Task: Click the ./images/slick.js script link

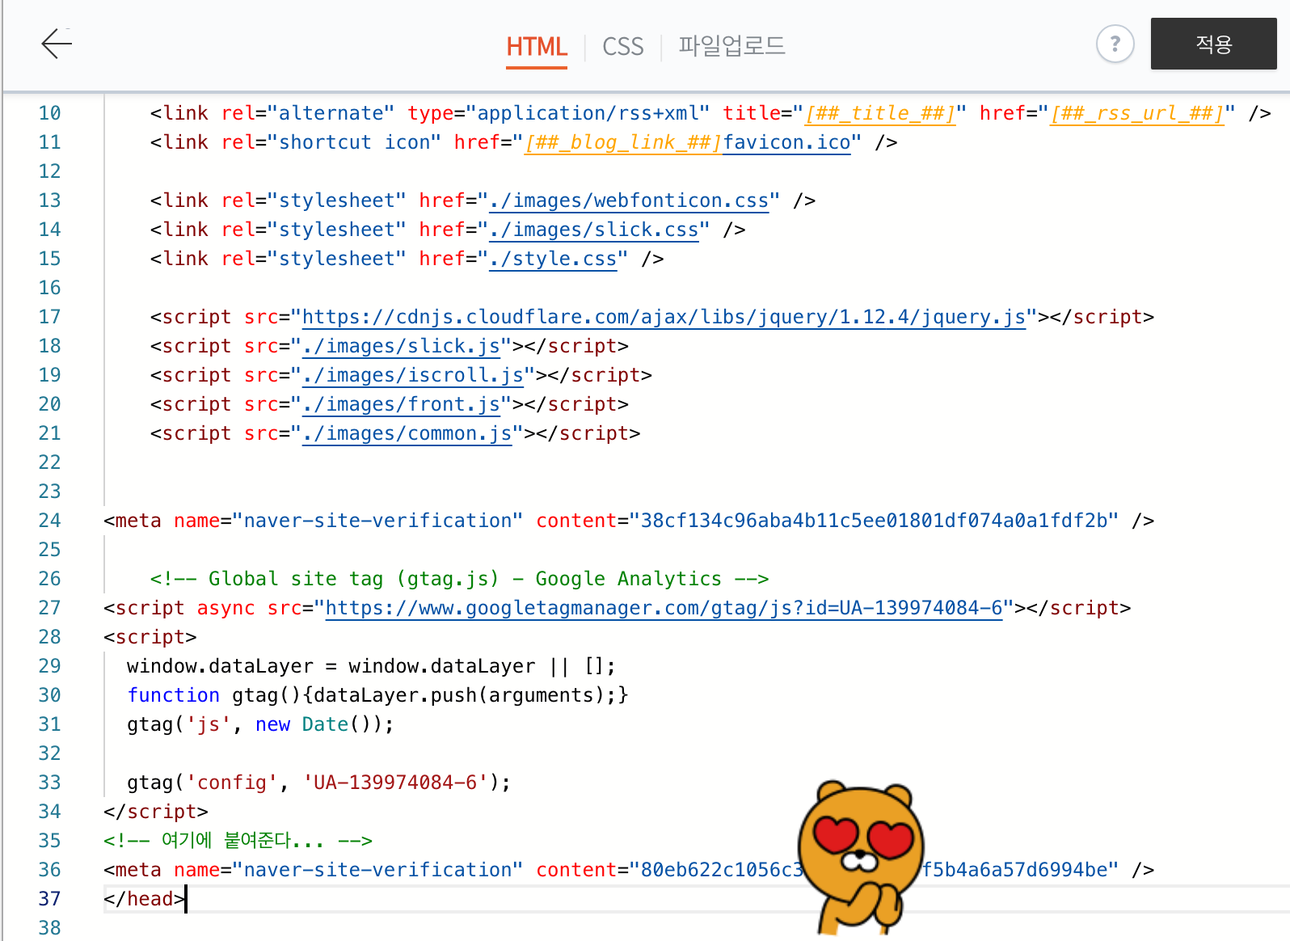Action: point(401,346)
